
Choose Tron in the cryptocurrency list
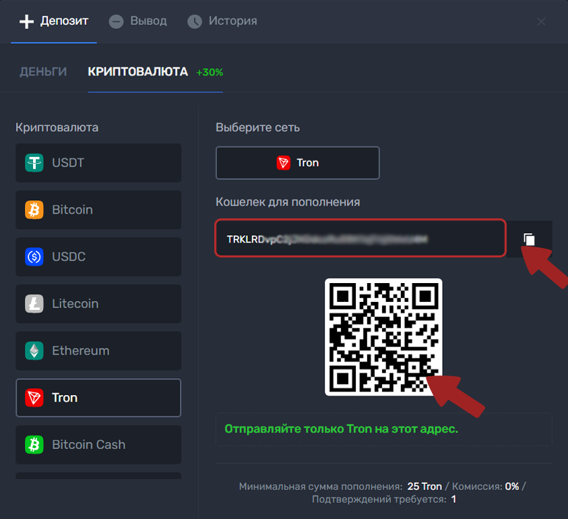(98, 398)
